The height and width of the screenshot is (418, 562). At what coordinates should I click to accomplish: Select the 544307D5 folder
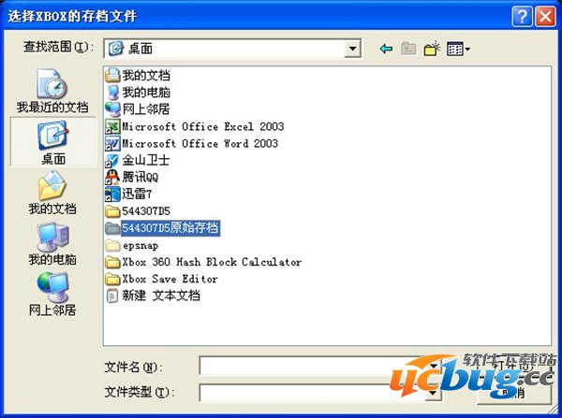click(145, 210)
